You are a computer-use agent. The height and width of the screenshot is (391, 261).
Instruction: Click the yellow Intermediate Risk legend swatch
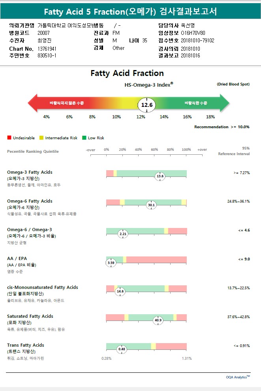tap(41, 138)
